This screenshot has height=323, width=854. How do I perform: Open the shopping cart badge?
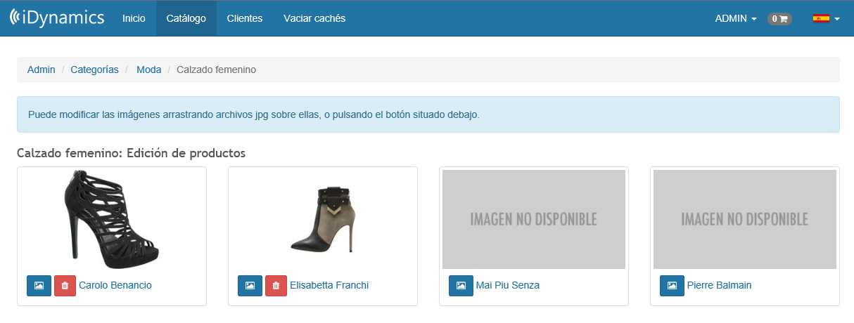tap(779, 19)
